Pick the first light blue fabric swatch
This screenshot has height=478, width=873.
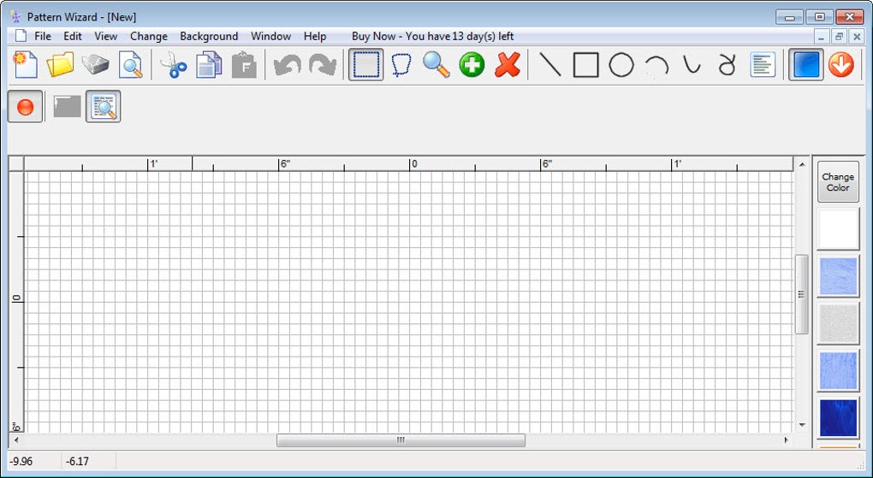[x=838, y=276]
